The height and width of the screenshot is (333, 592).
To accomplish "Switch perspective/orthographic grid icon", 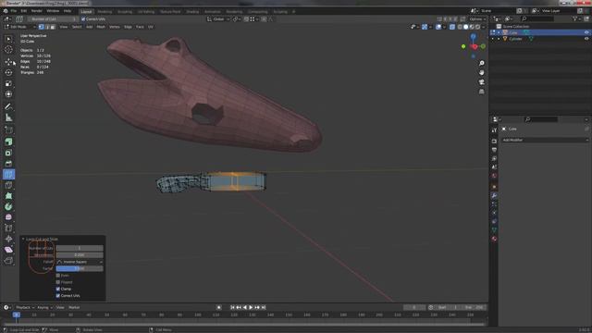I will point(481,92).
